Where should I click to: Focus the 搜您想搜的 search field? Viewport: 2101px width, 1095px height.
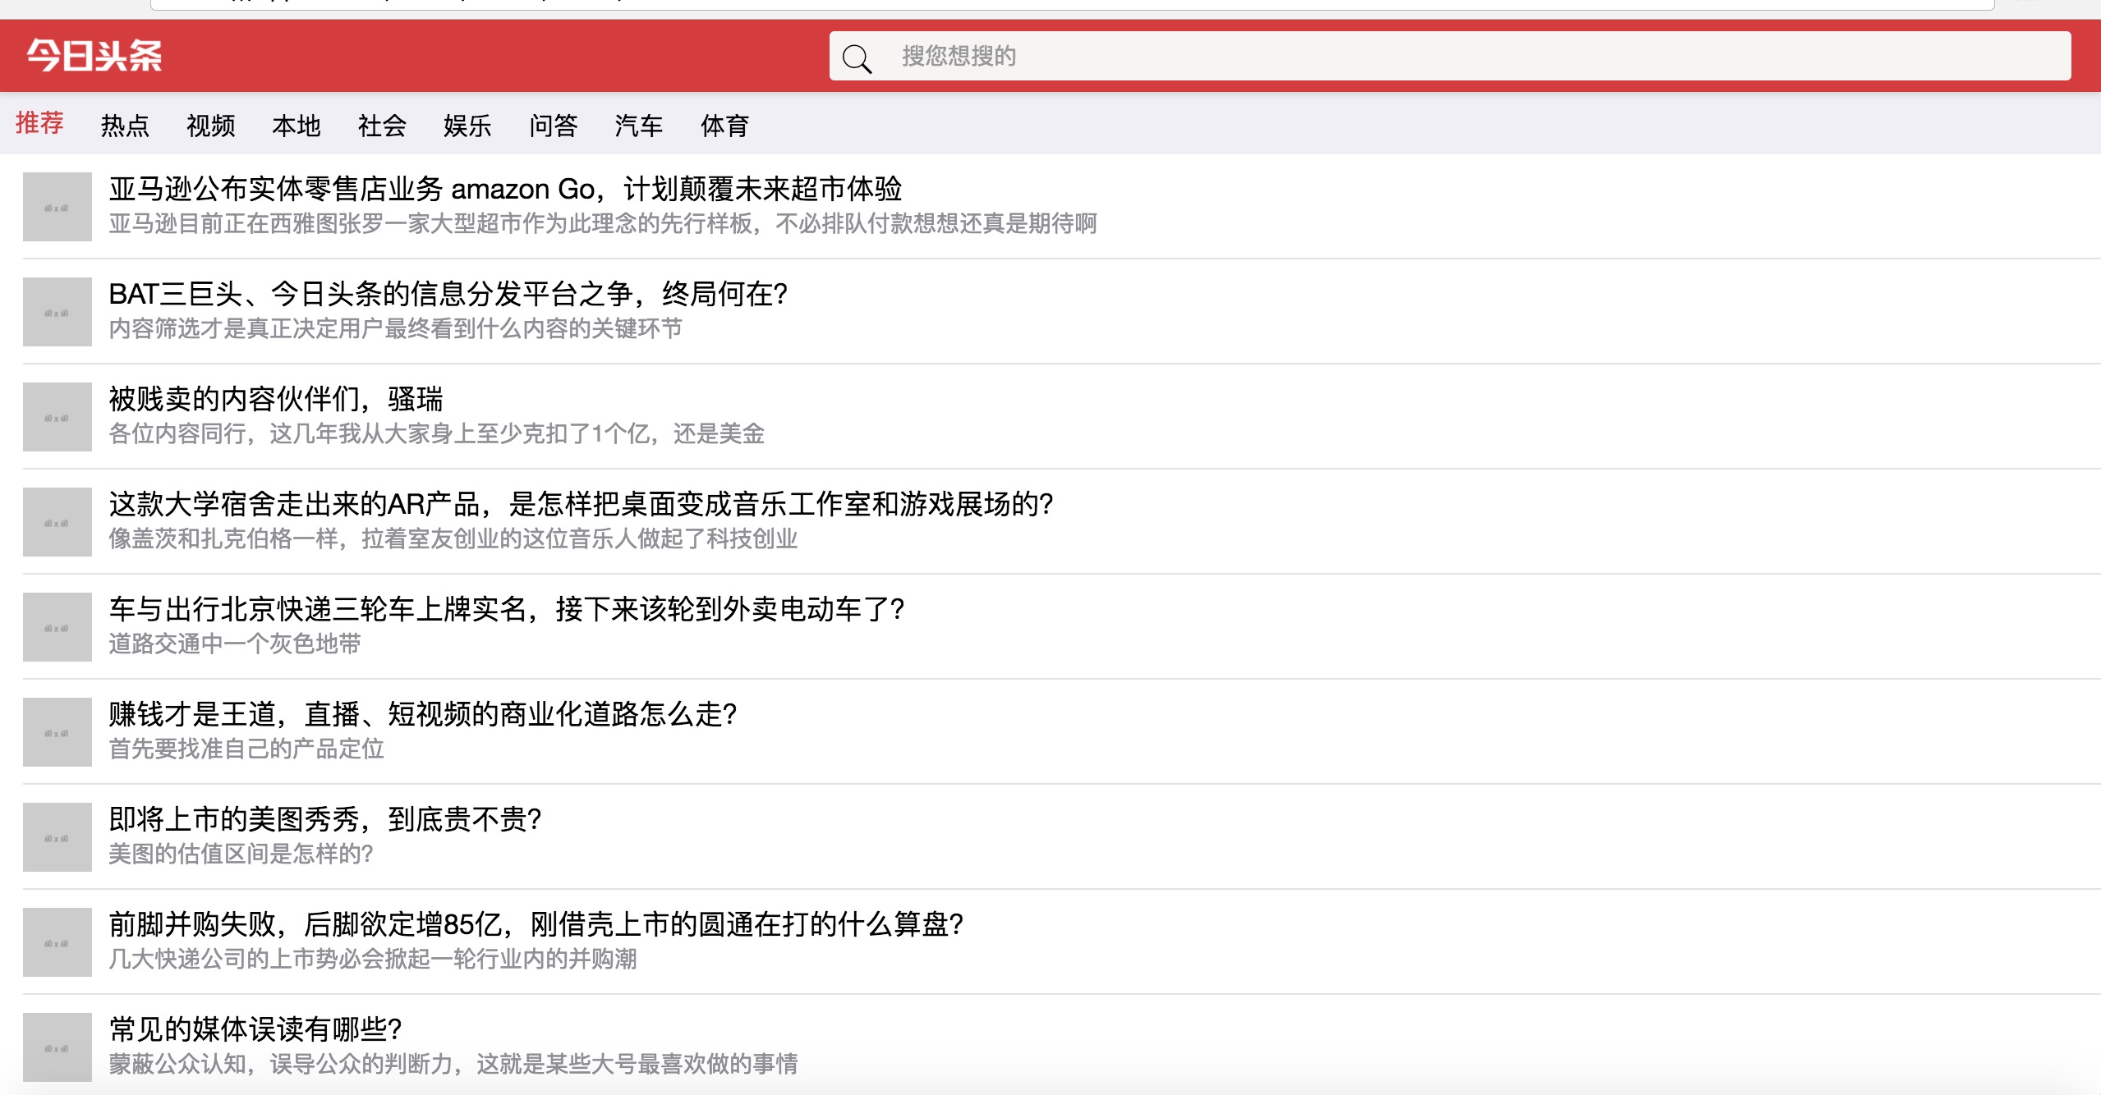[1450, 56]
